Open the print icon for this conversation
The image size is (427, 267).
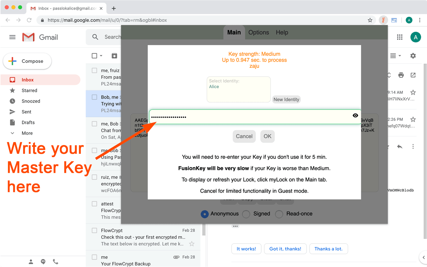pos(401,75)
